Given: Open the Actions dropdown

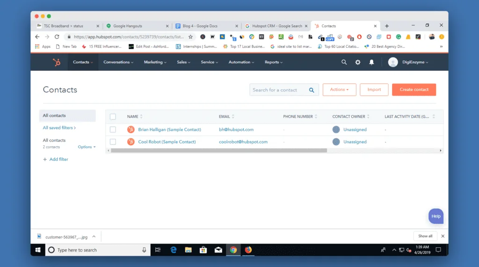Looking at the screenshot, I should 340,89.
